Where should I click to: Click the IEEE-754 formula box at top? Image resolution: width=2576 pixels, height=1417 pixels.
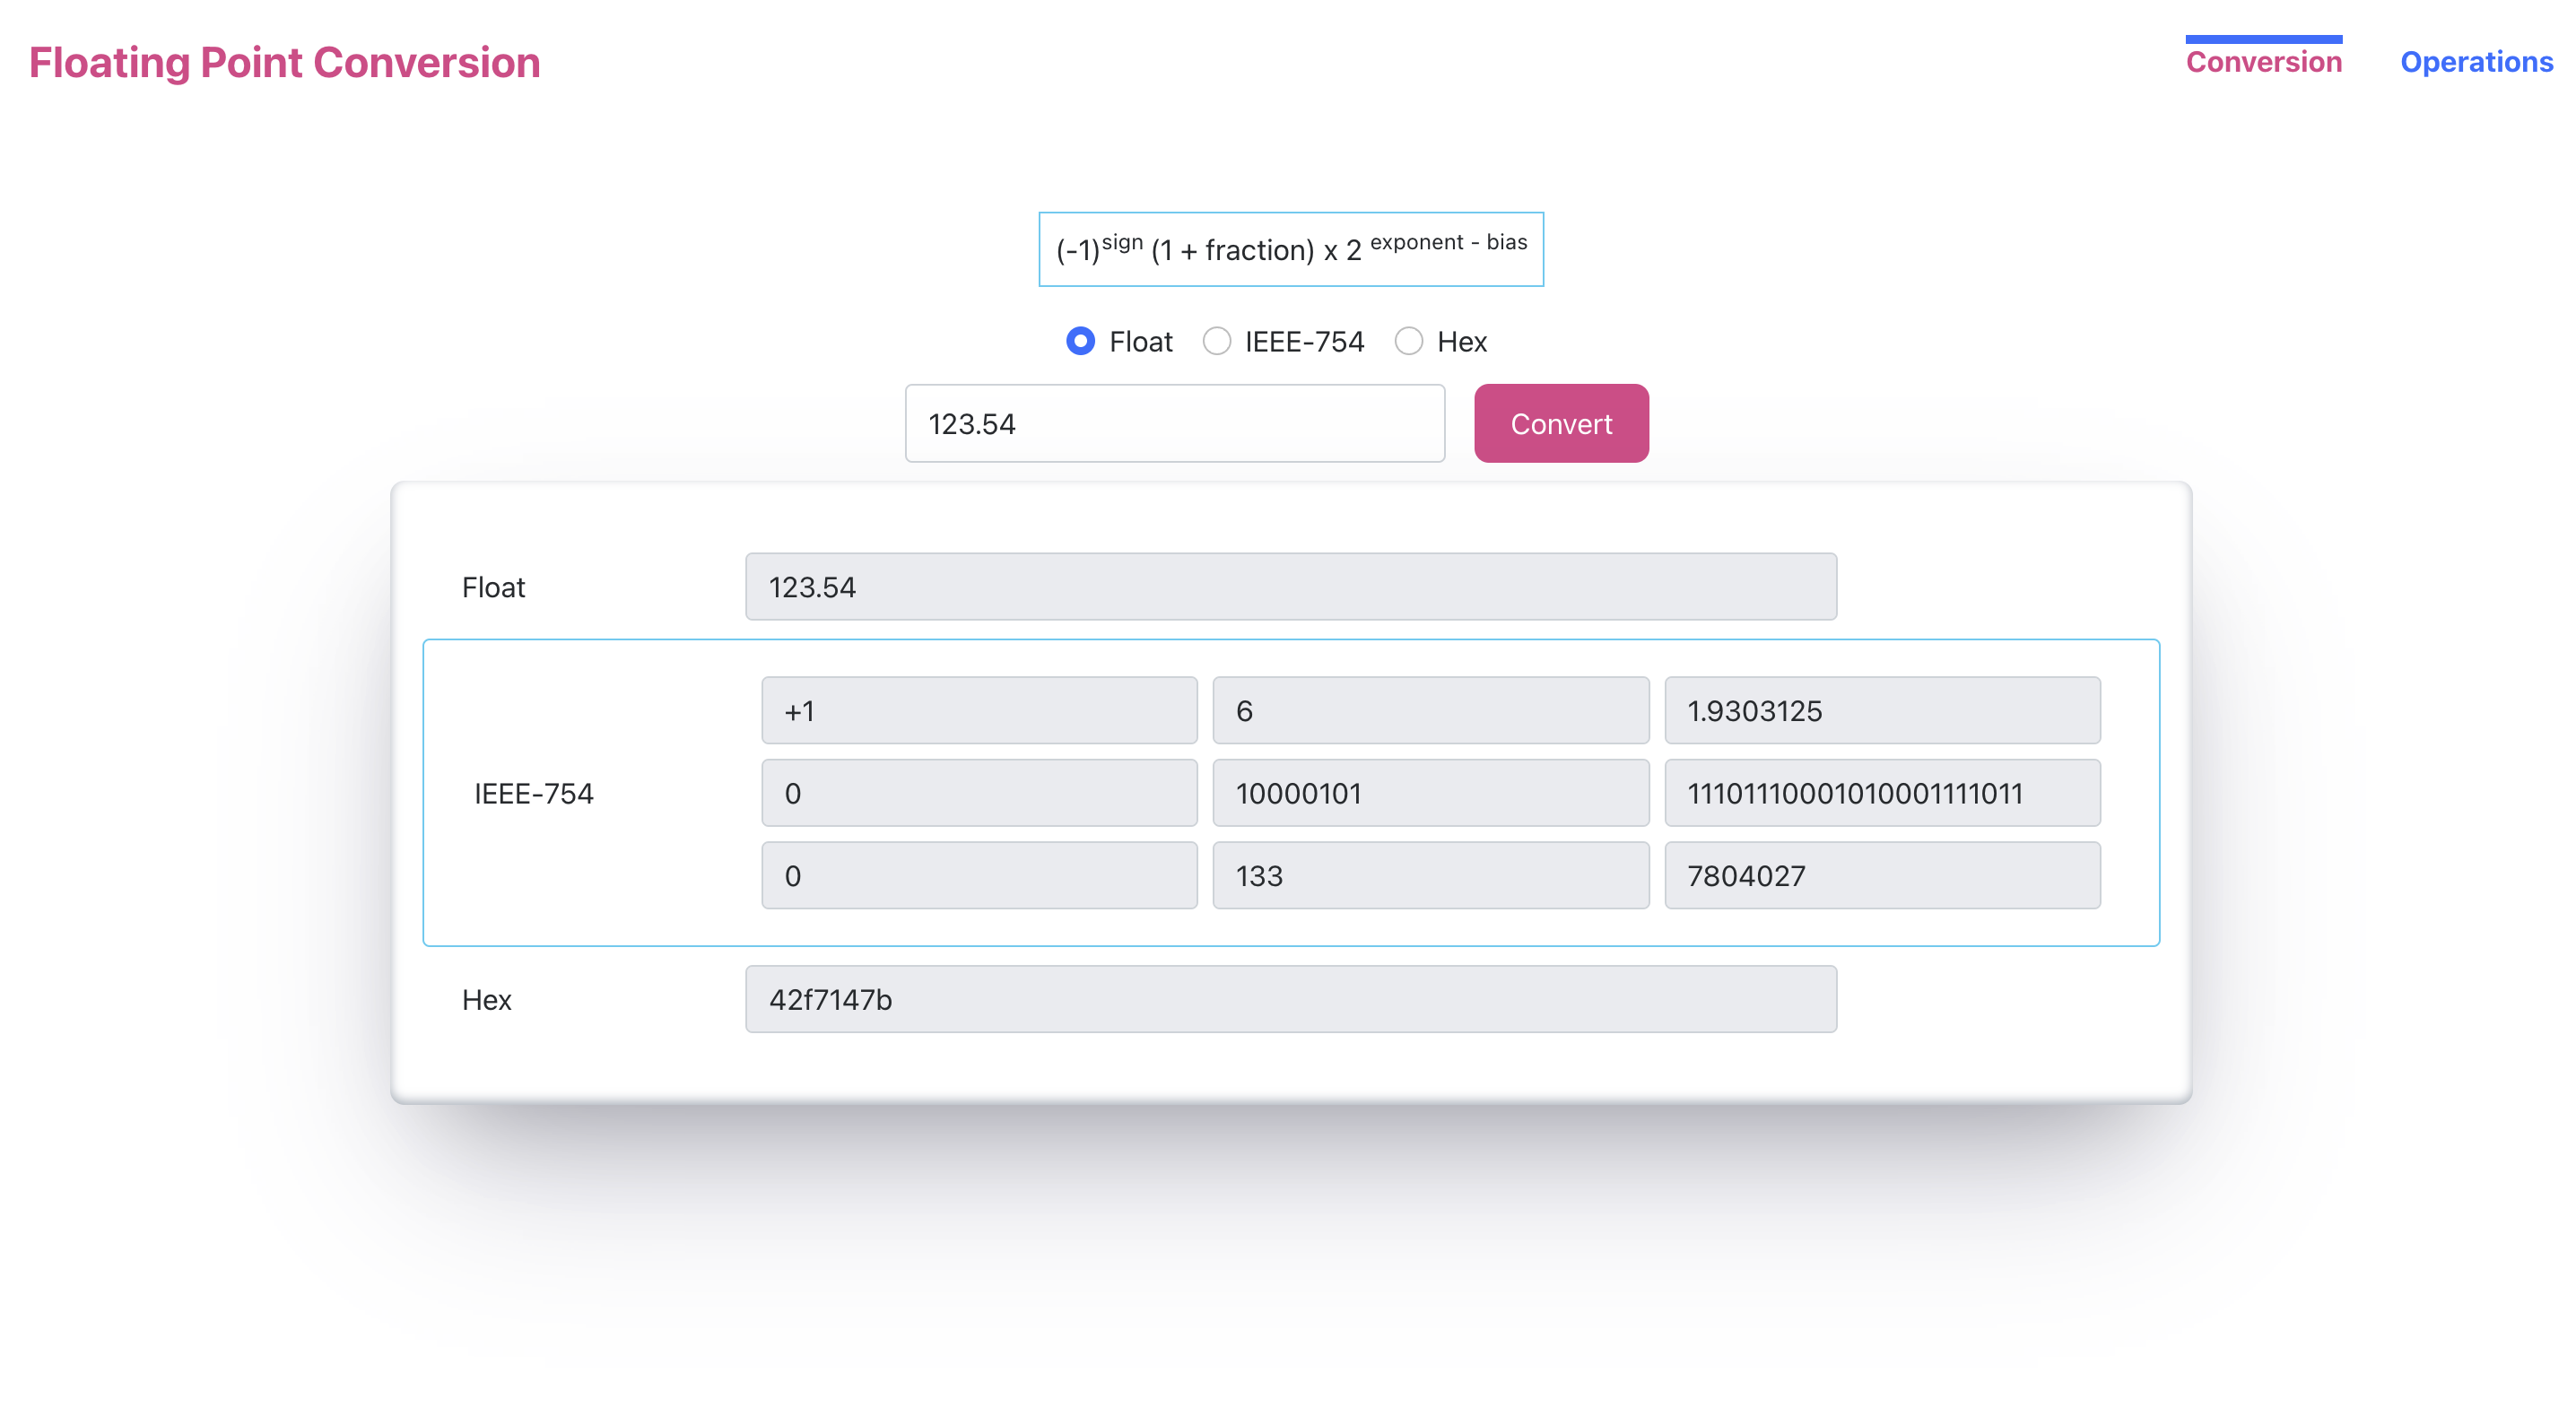pyautogui.click(x=1291, y=249)
